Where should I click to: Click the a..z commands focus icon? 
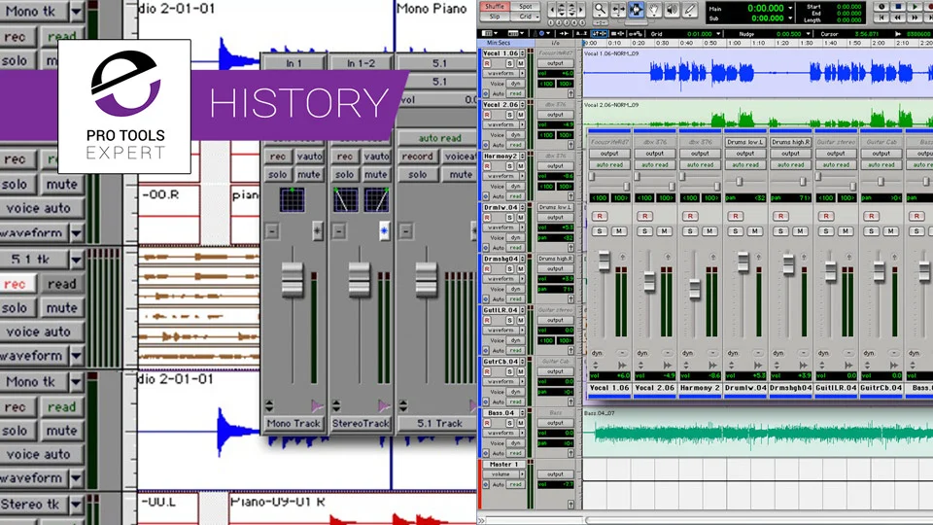581,34
